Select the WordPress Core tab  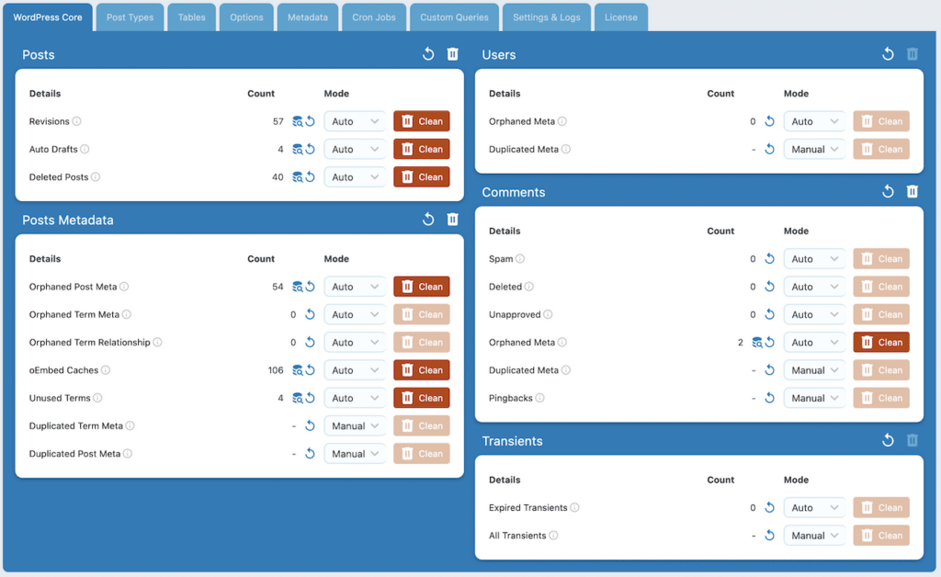coord(48,17)
